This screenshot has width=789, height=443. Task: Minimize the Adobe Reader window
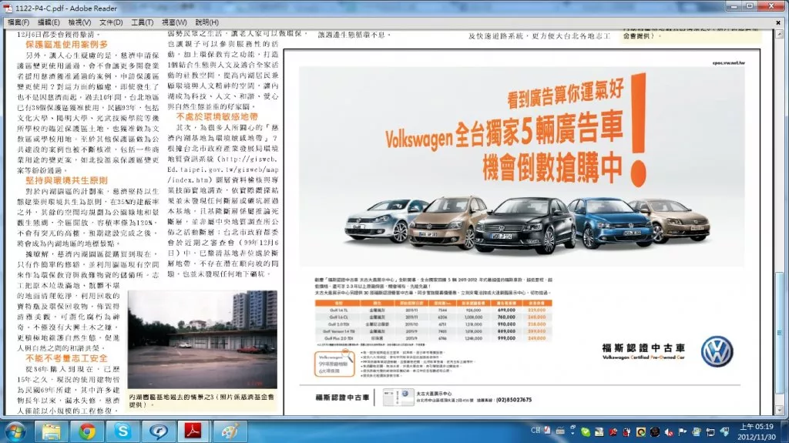pyautogui.click(x=734, y=6)
